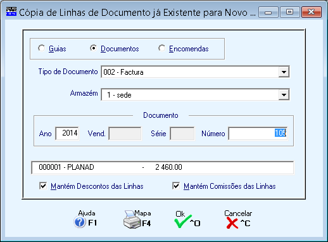328x242 pixels.
Task: Click the 1 - sede combo box
Action: (x=195, y=95)
